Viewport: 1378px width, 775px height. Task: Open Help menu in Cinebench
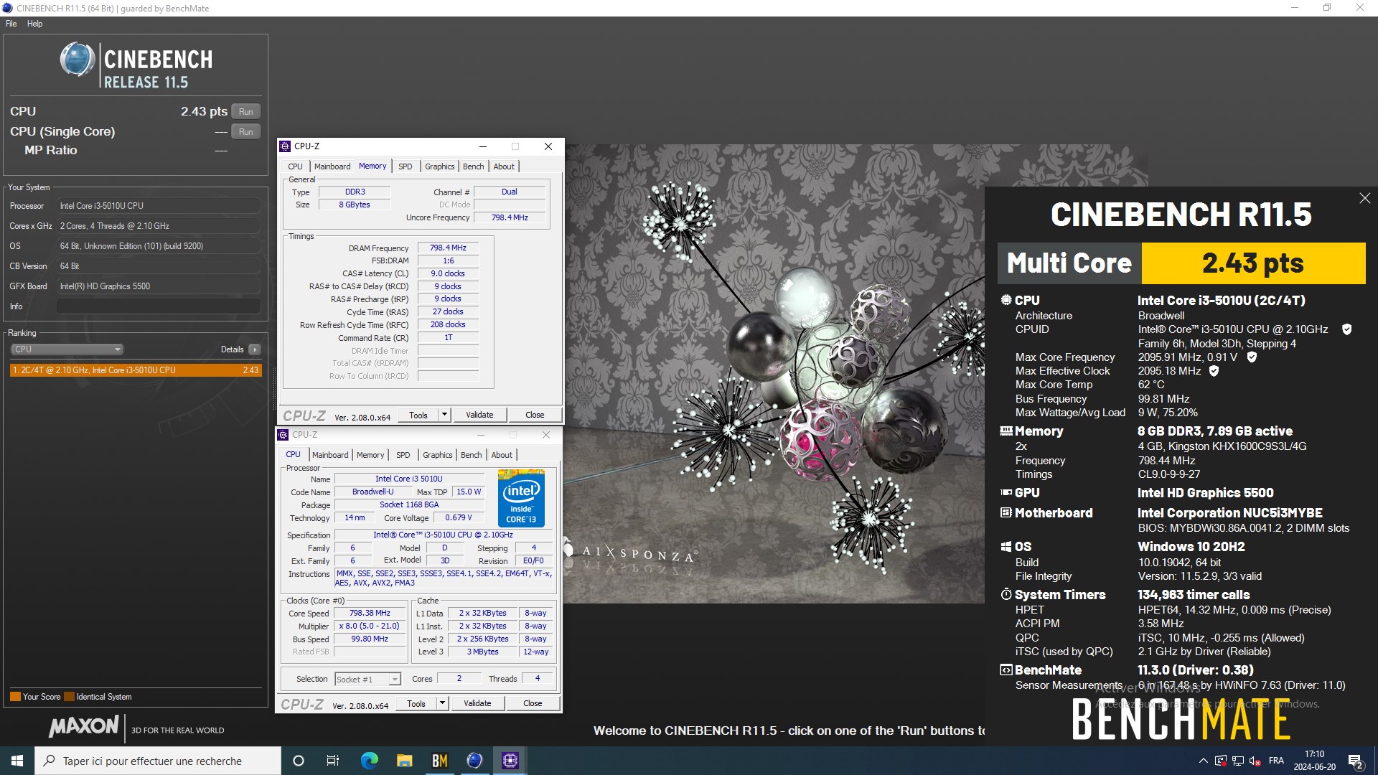coord(34,24)
